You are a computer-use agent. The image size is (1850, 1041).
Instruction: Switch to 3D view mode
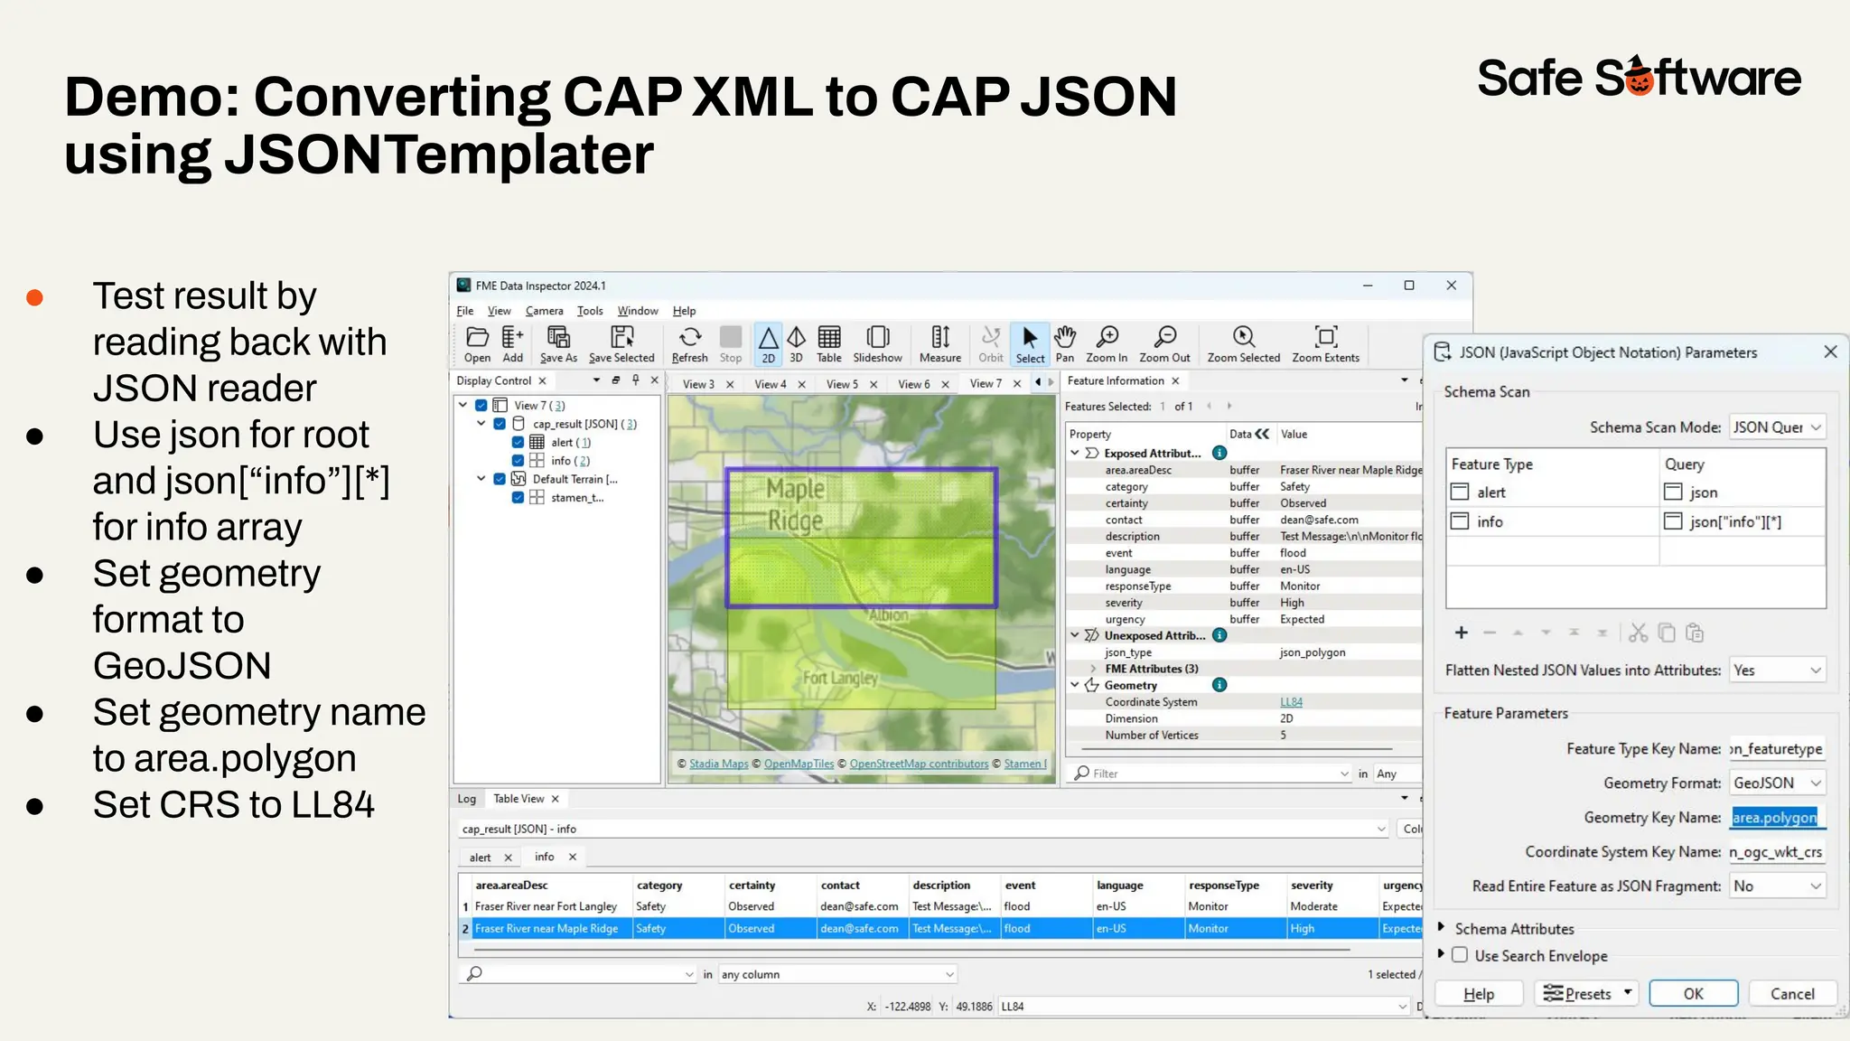(x=796, y=344)
